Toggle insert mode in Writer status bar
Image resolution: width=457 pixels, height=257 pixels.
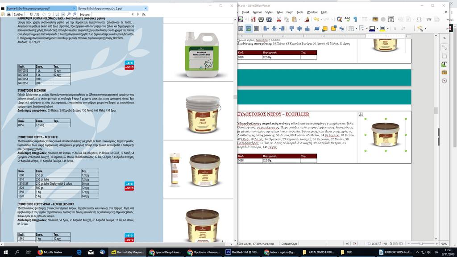[347, 244]
